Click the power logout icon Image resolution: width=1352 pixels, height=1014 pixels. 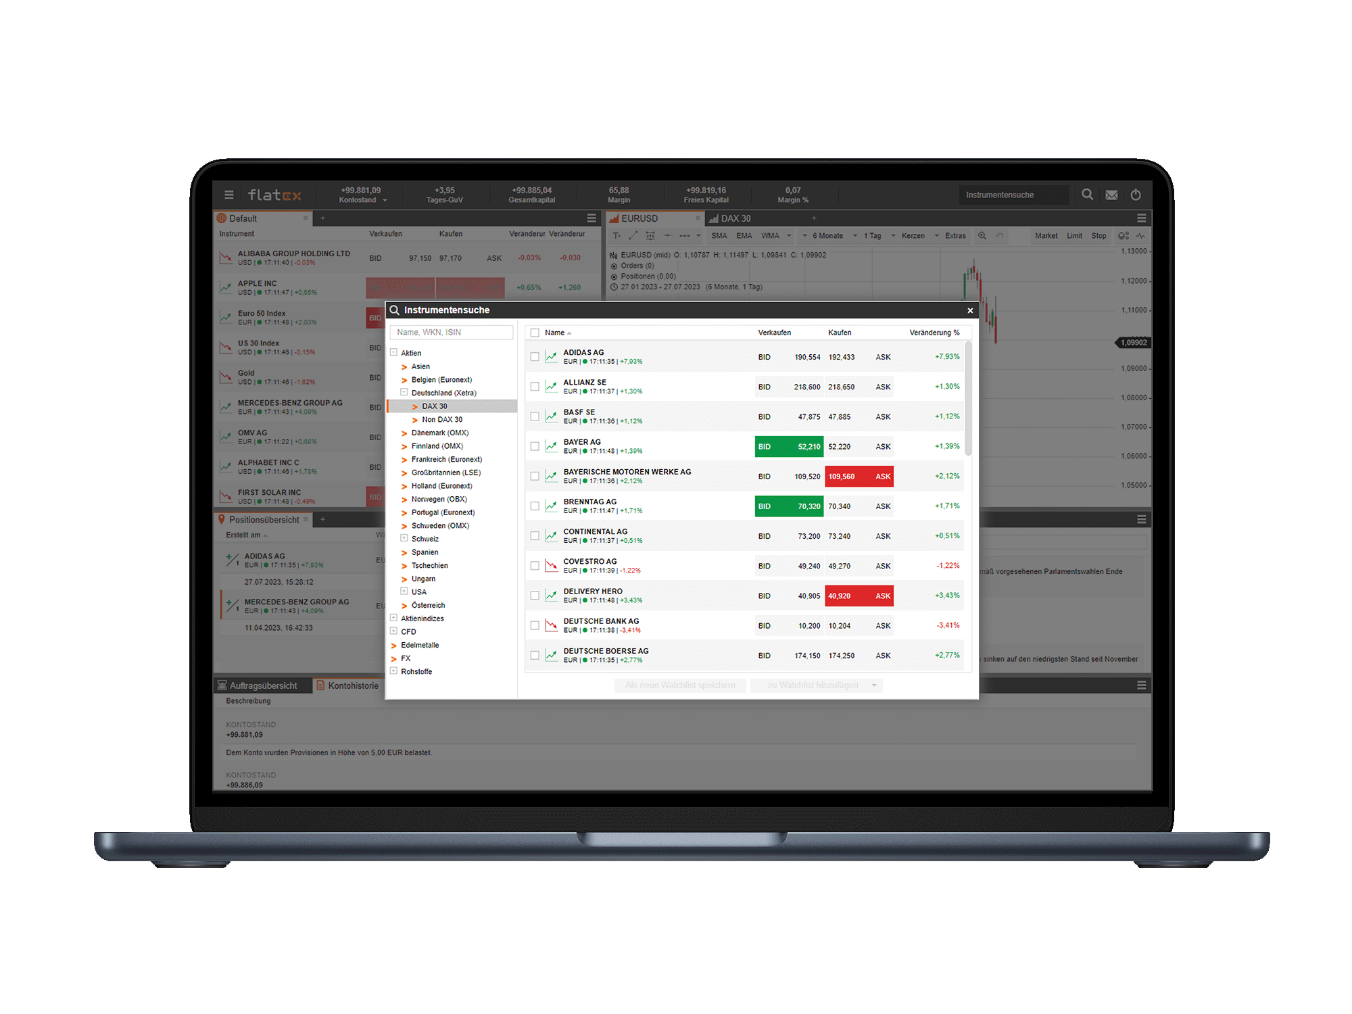point(1136,195)
